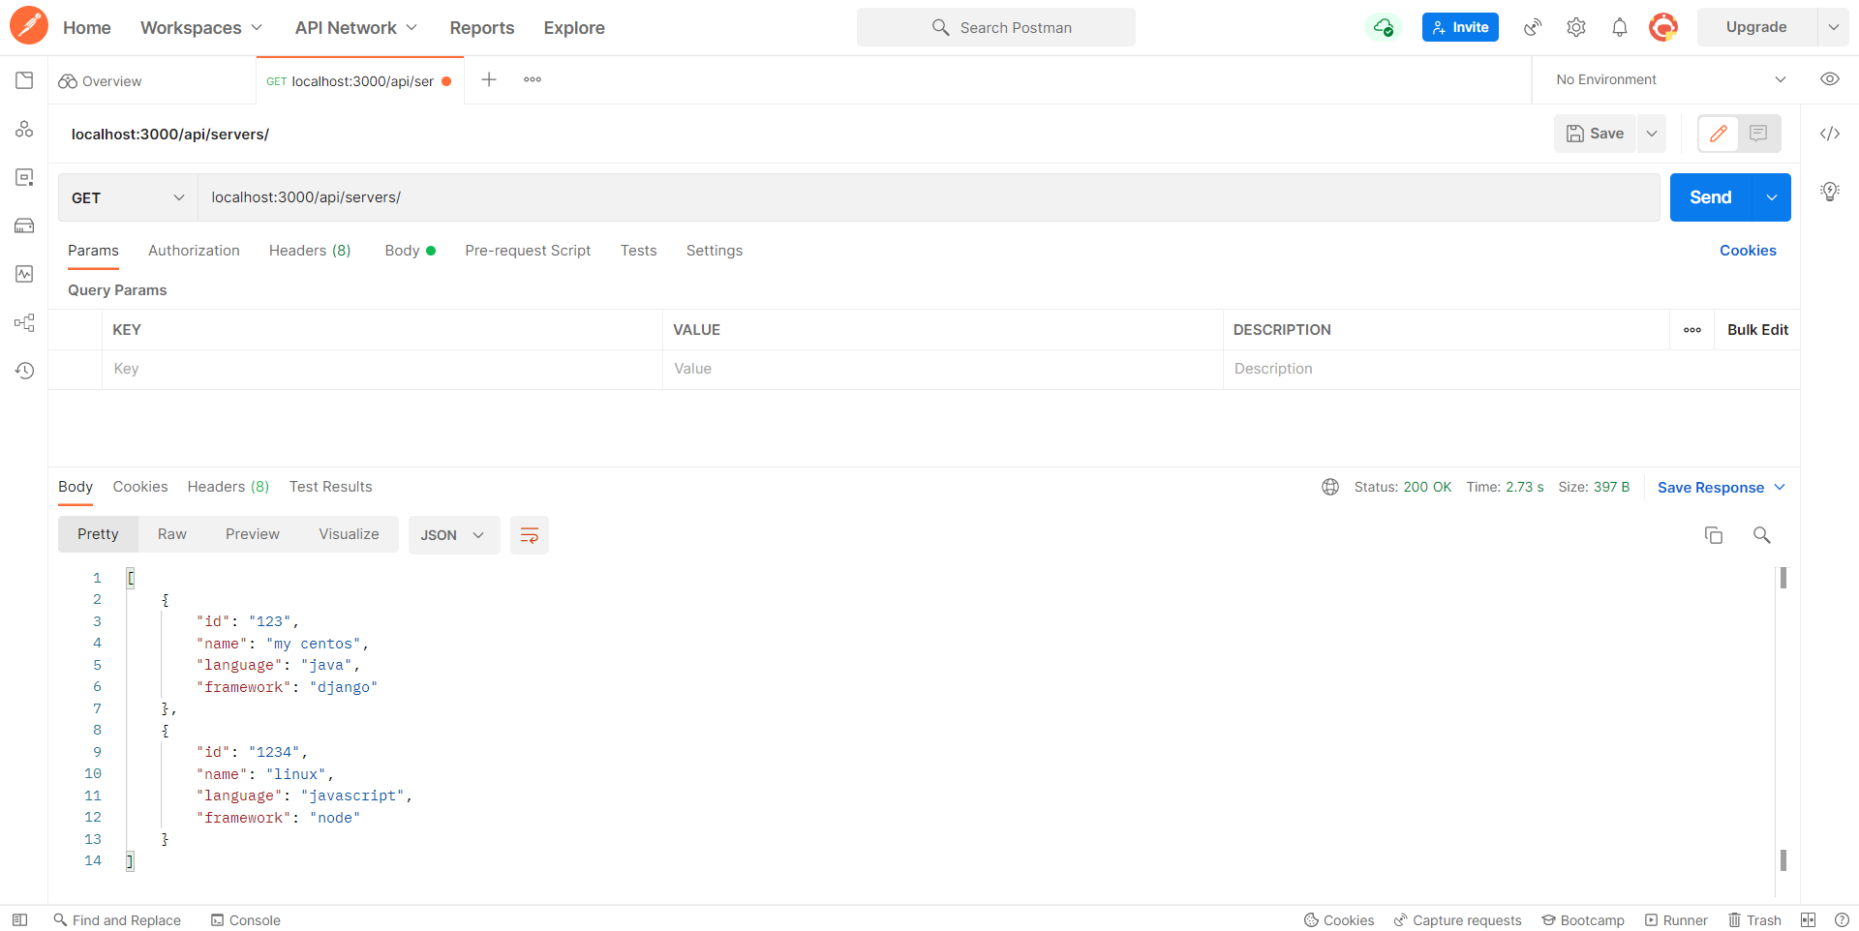Show the environment quick look eye icon
Image resolution: width=1859 pixels, height=931 pixels.
[x=1830, y=79]
